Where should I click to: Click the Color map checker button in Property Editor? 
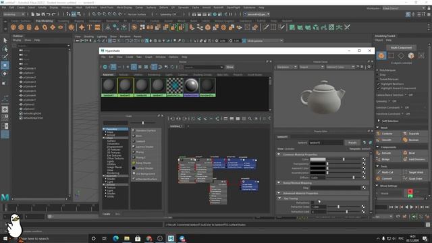pos(364,159)
